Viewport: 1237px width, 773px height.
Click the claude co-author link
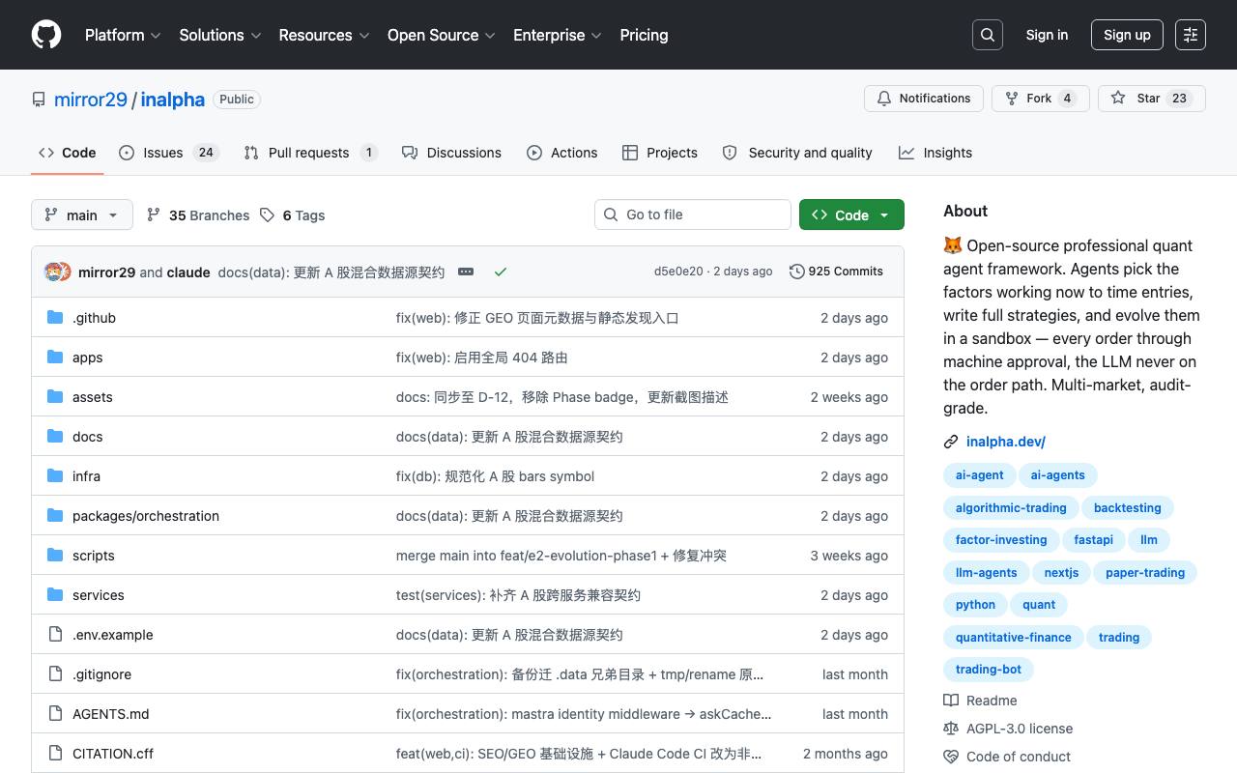tap(188, 272)
